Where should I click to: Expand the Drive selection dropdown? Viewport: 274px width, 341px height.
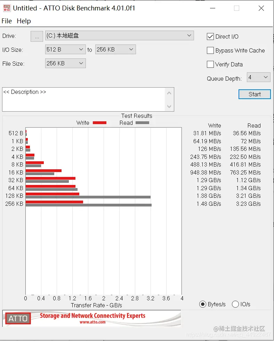tap(119, 35)
